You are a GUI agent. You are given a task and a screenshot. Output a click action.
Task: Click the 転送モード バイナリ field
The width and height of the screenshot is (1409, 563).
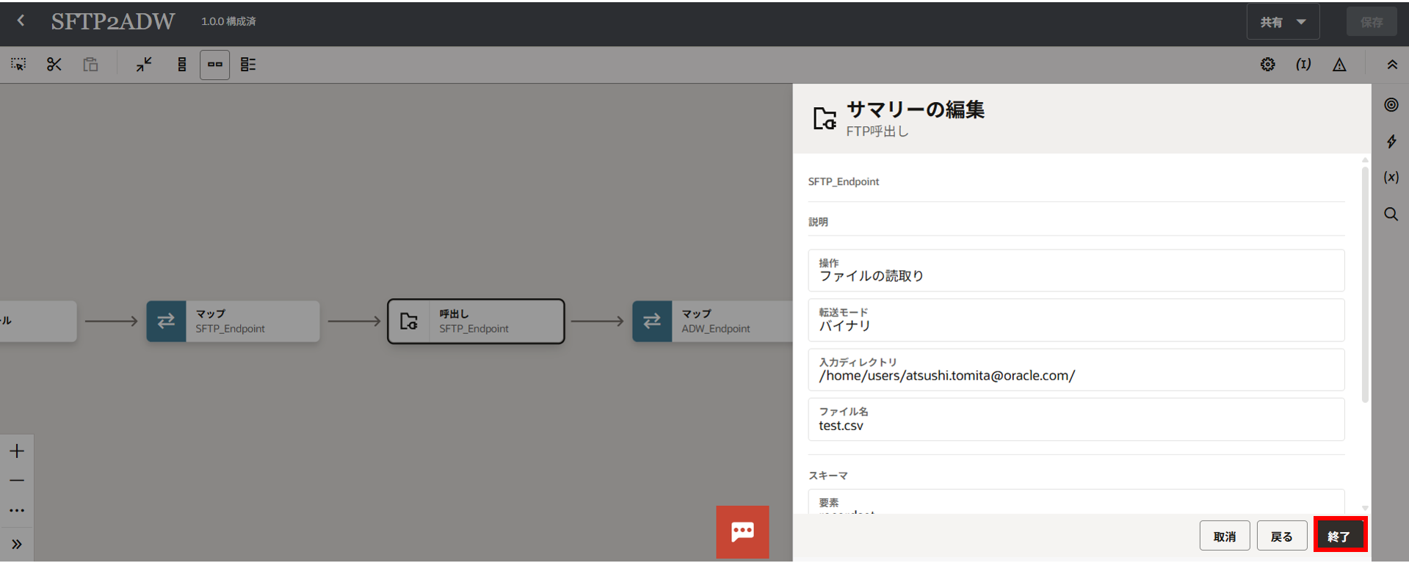tap(1076, 320)
